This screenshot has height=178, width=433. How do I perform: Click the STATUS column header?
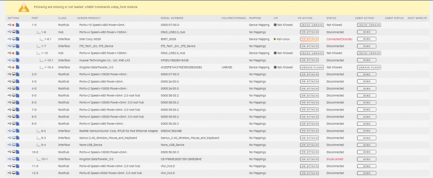coord(331,18)
